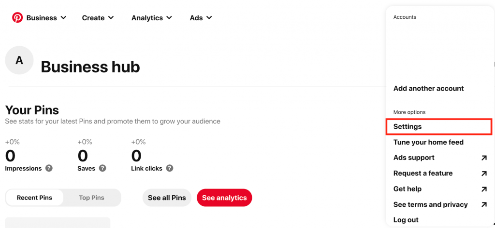Switch to the Recent Pins toggle
The width and height of the screenshot is (495, 228).
tap(34, 198)
